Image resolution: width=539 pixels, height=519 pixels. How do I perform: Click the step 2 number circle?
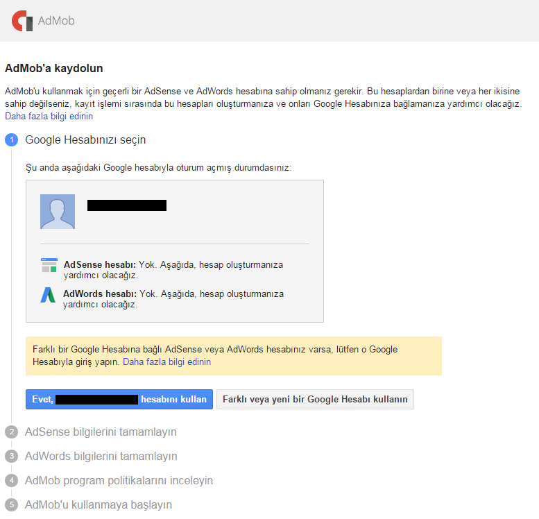point(11,432)
